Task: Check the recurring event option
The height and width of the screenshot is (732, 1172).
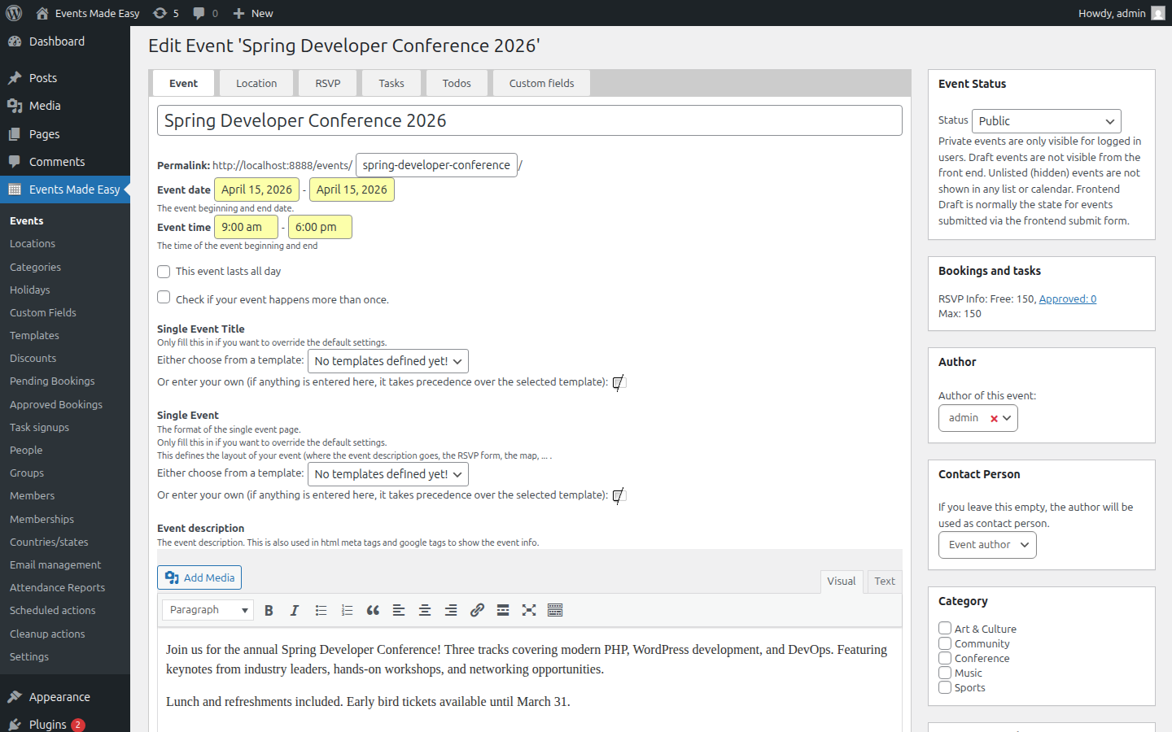Action: [x=164, y=297]
